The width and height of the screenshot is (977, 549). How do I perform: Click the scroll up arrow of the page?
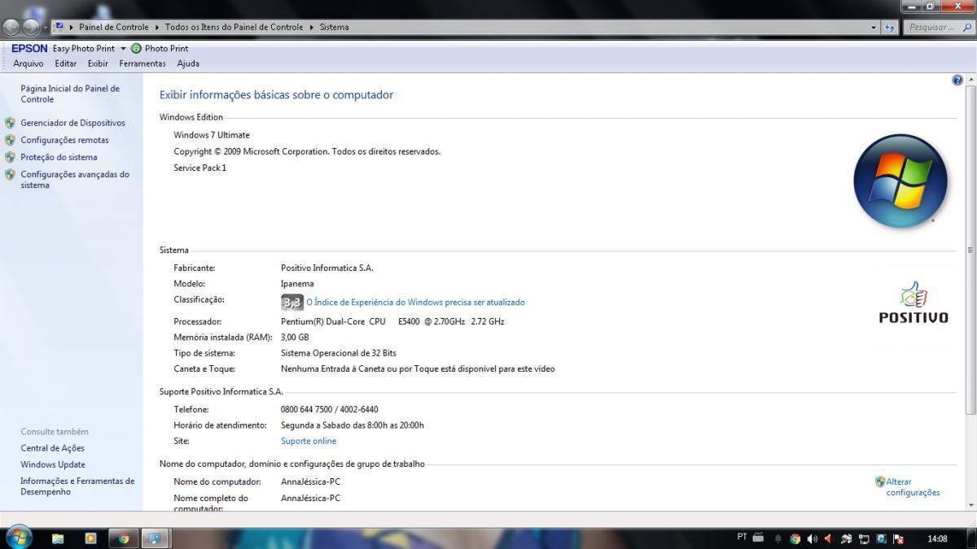coord(970,79)
